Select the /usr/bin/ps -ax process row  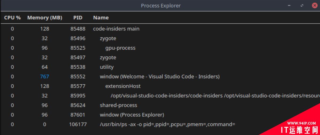click(x=160, y=124)
